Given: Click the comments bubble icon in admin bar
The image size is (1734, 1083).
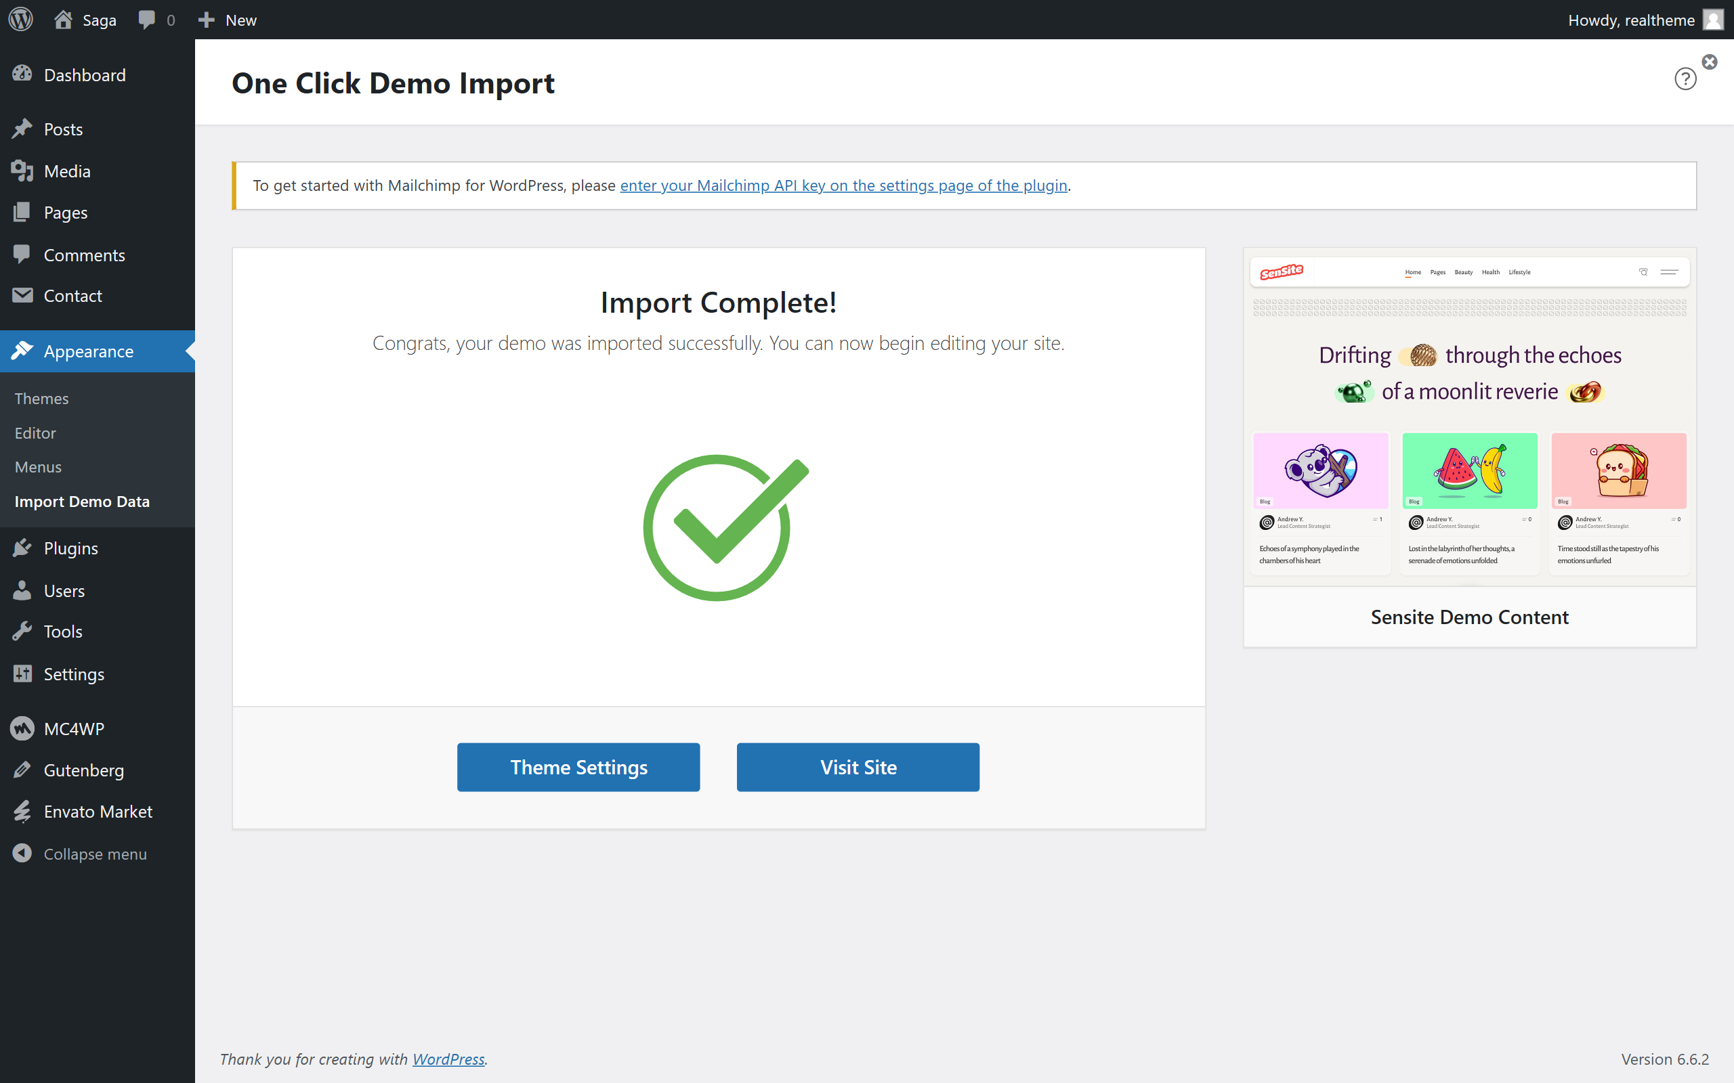Looking at the screenshot, I should pyautogui.click(x=147, y=20).
